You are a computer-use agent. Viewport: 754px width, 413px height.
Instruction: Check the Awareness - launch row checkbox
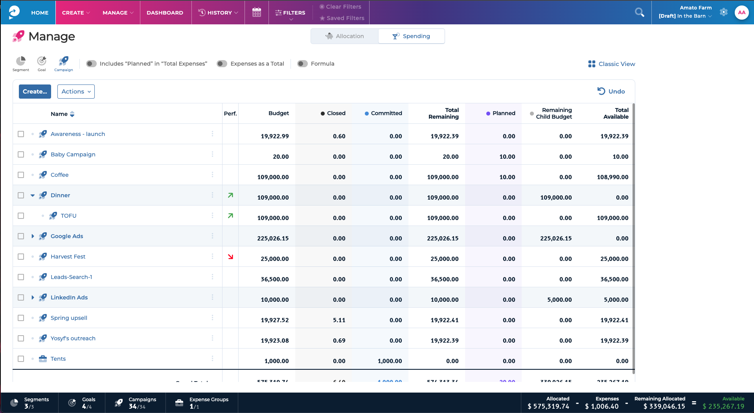click(21, 134)
